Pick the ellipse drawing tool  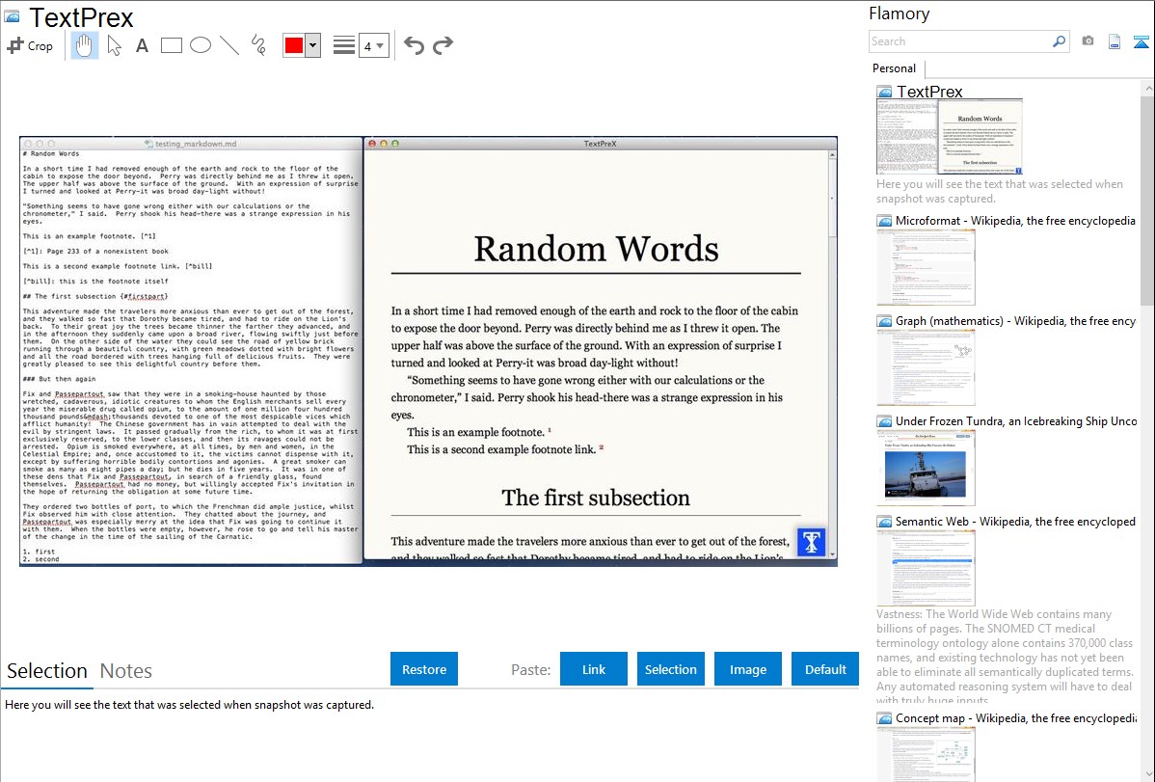pos(201,45)
